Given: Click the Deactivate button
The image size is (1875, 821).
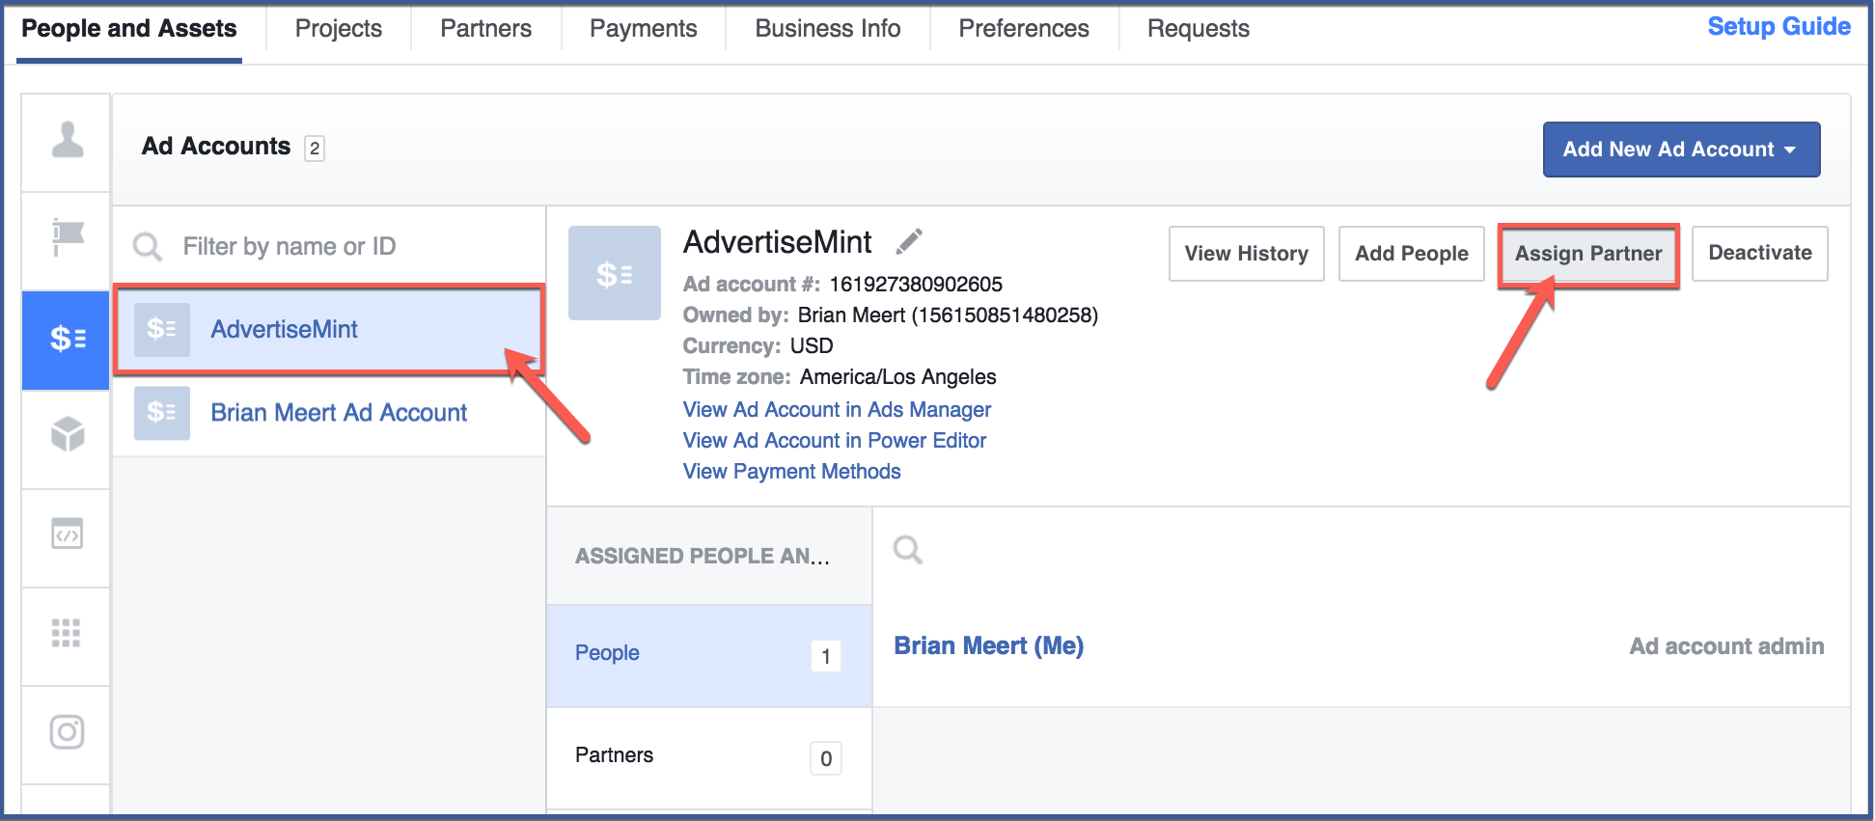Looking at the screenshot, I should click(x=1759, y=253).
